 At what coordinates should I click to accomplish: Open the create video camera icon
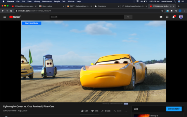(x=161, y=17)
